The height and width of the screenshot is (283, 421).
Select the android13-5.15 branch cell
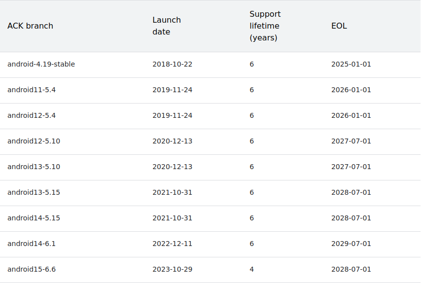(34, 192)
